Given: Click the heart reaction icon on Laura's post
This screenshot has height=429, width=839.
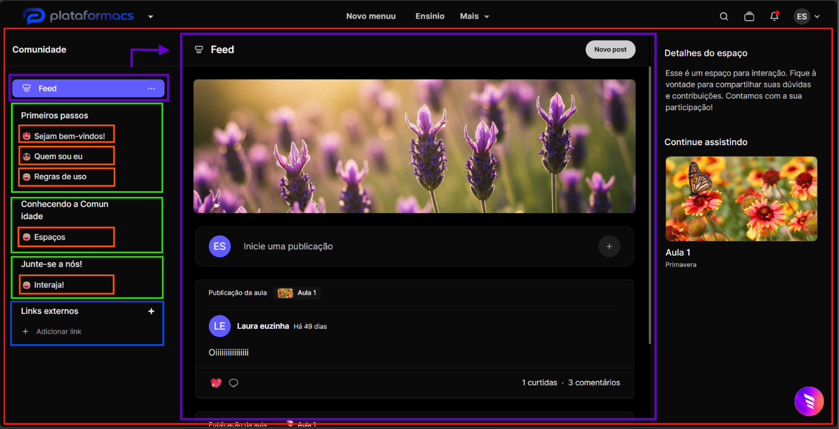Looking at the screenshot, I should 216,383.
